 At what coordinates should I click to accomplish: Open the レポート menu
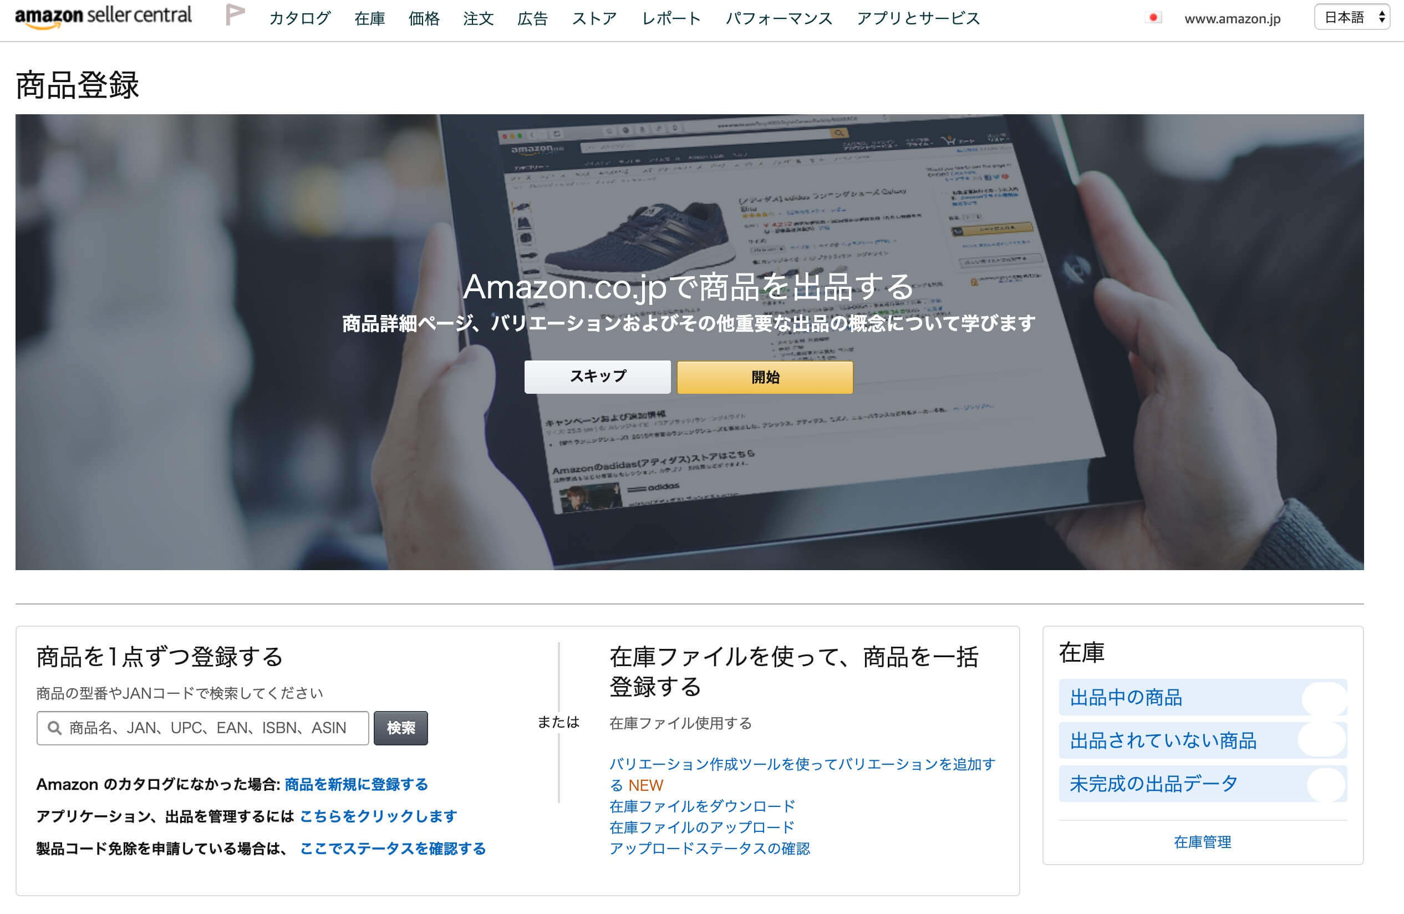tap(672, 19)
